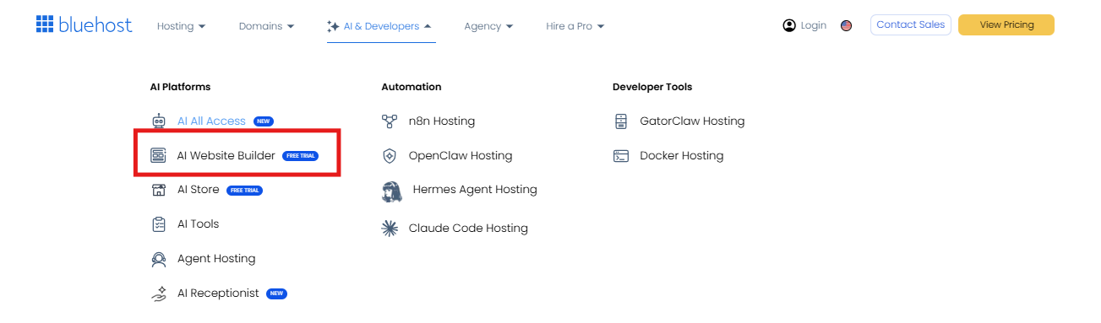Click the Agent Hosting headset icon
The width and height of the screenshot is (1101, 323).
click(x=158, y=259)
